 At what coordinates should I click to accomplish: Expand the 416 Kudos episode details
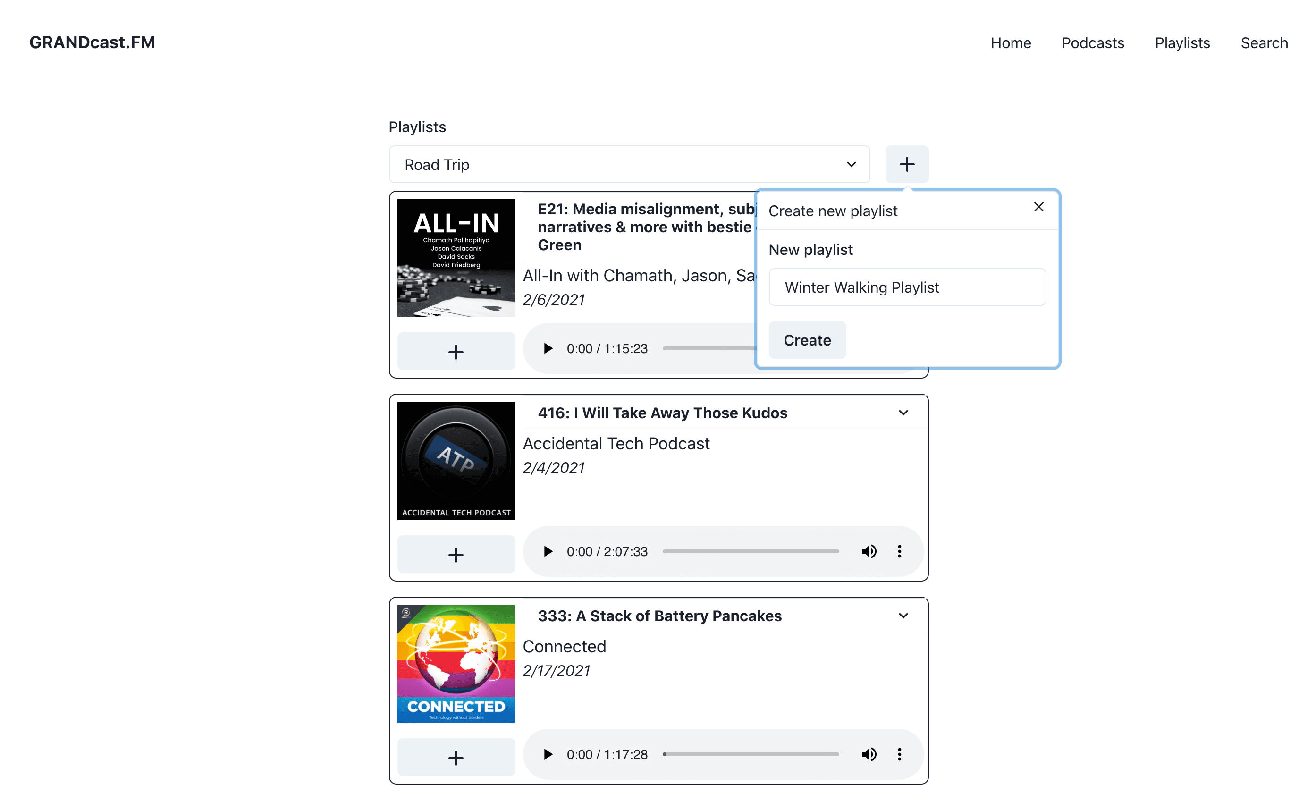pyautogui.click(x=903, y=413)
